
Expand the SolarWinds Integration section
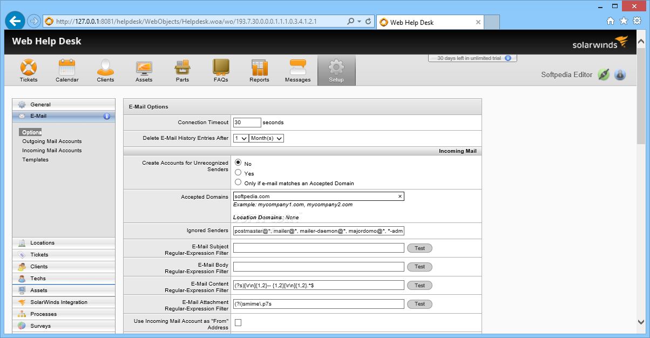pos(64,302)
